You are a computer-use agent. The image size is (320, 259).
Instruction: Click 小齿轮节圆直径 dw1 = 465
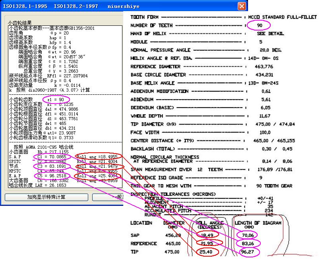pos(37,123)
